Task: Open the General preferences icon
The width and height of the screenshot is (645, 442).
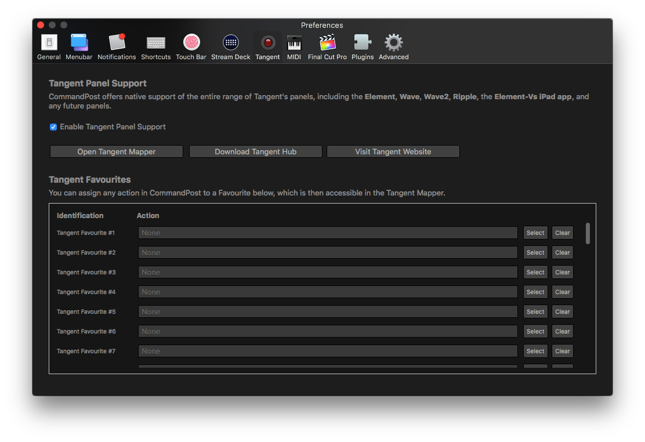Action: point(49,43)
